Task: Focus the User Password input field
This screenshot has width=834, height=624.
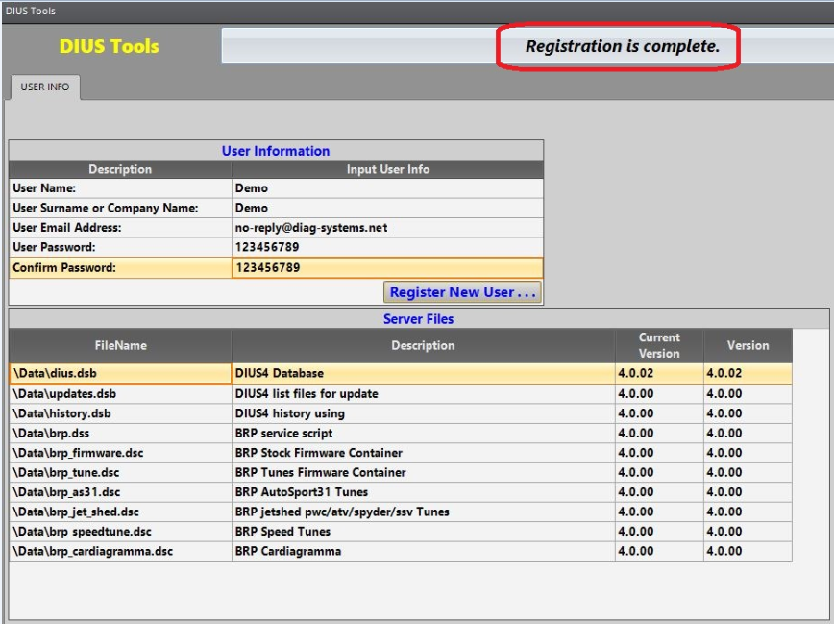Action: (386, 248)
